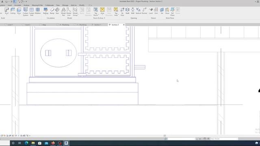The width and height of the screenshot is (260, 146).
Task: Open the Add-Ins ribbon tab
Action: (74, 5)
